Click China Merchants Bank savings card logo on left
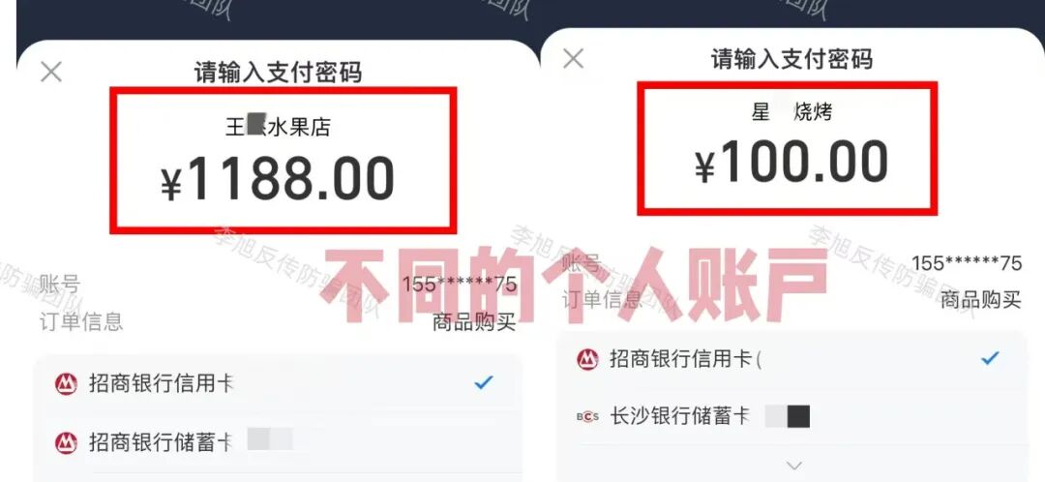 point(66,442)
